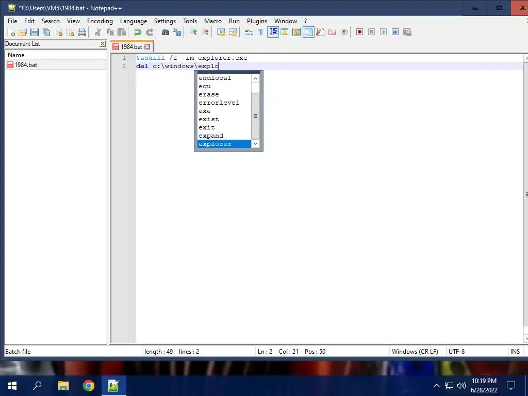The image size is (528, 396).
Task: Open the Search menu
Action: click(x=51, y=21)
